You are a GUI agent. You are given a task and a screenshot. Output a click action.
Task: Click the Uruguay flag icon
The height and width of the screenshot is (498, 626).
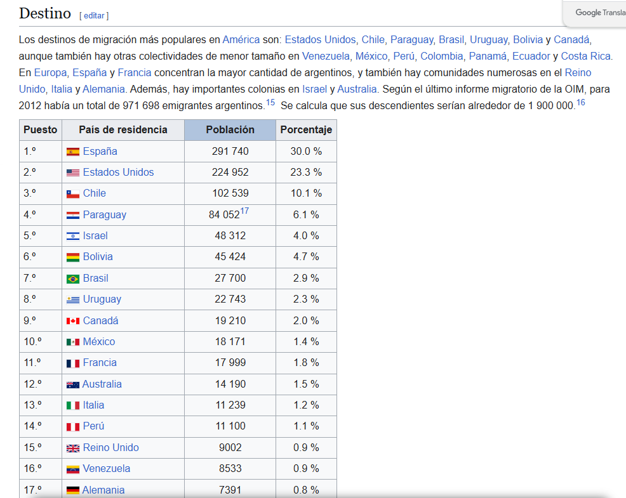click(x=72, y=299)
